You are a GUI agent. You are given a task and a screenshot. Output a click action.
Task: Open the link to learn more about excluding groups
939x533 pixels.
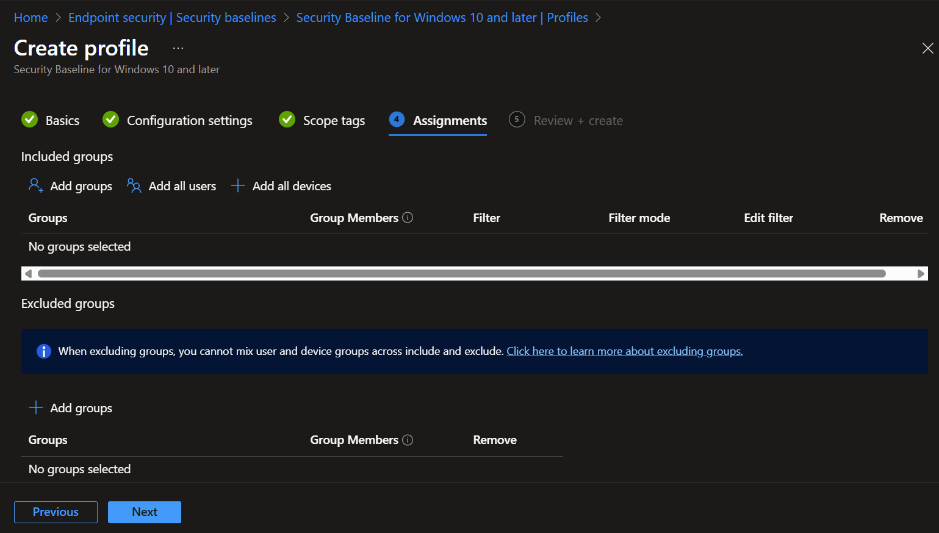(625, 351)
